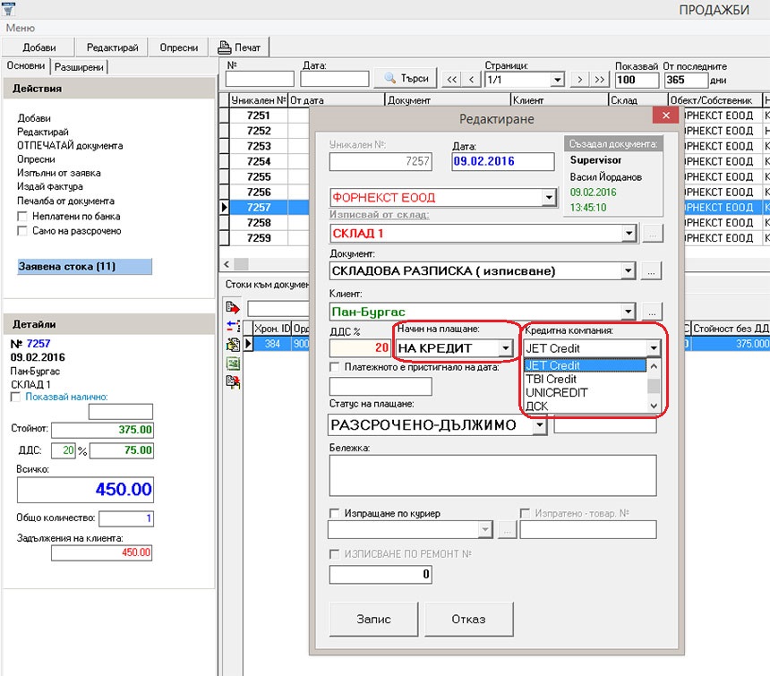Viewport: 770px width, 676px height.
Task: Click the blue-red arrows icon beside items grid
Action: pos(233,325)
